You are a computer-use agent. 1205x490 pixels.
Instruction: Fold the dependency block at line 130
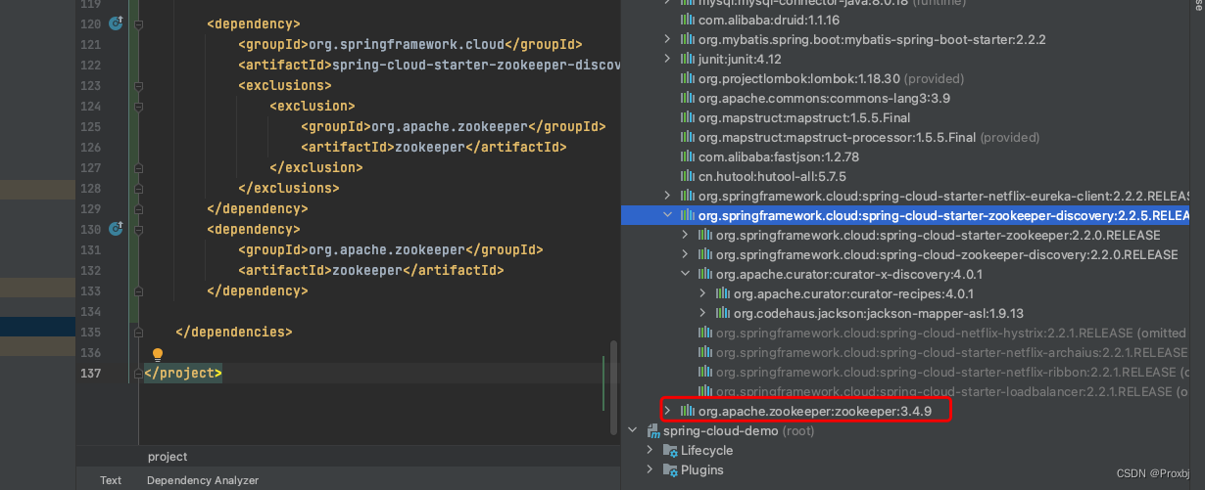tap(138, 229)
